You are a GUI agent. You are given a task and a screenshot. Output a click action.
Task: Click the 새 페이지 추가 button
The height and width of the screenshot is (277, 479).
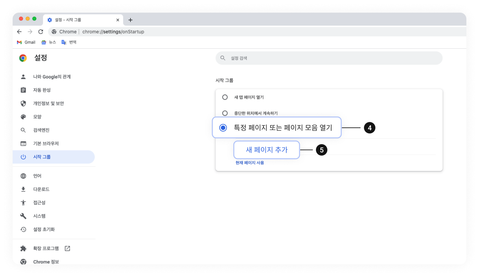266,150
